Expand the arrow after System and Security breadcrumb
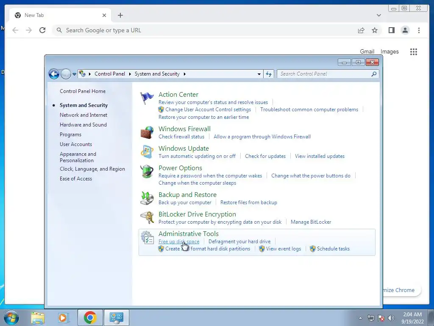Viewport: 434px width, 326px height. click(x=185, y=74)
